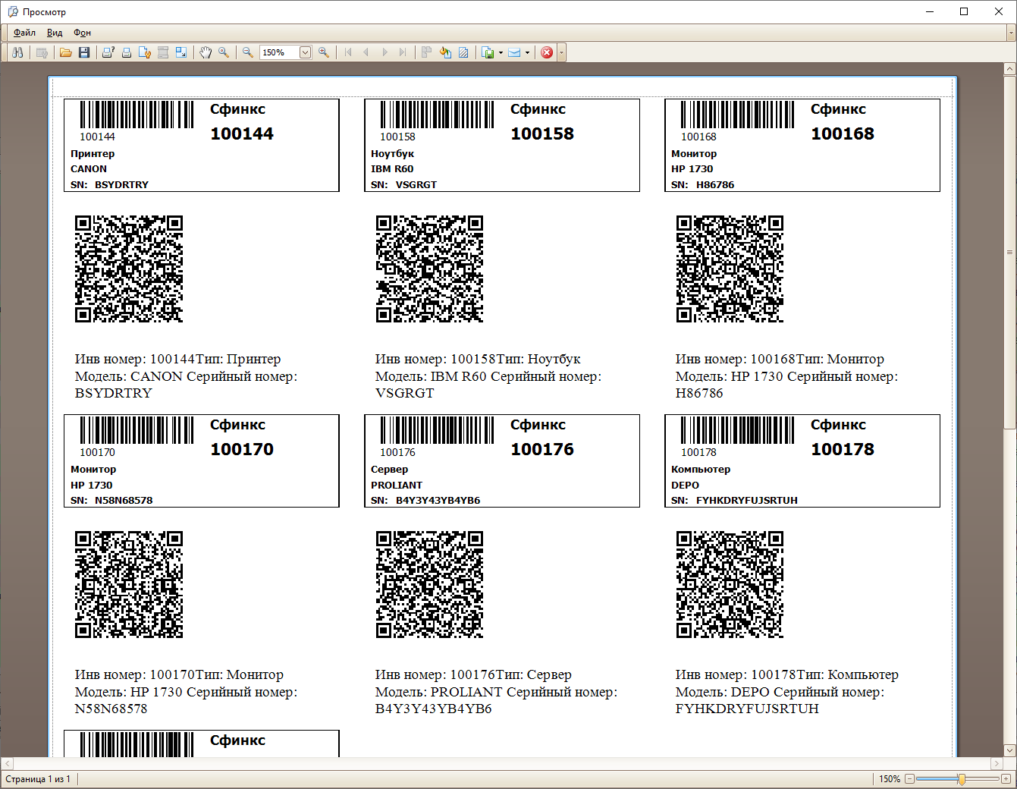Click the QR code for item 100168

tap(730, 269)
